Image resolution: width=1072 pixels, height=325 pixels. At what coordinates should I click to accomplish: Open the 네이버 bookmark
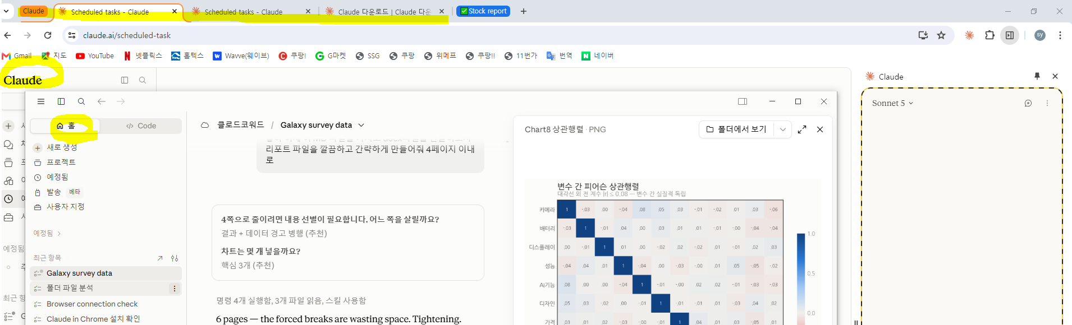pyautogui.click(x=598, y=56)
